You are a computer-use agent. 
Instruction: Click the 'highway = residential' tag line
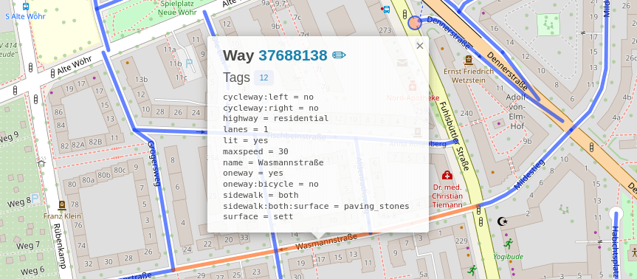[275, 119]
